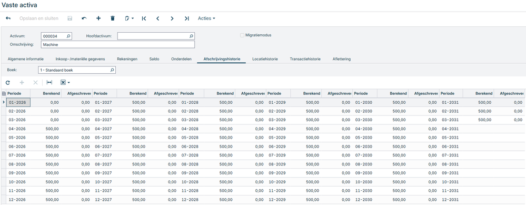Go to first record icon
526x205 pixels.
coord(144,18)
